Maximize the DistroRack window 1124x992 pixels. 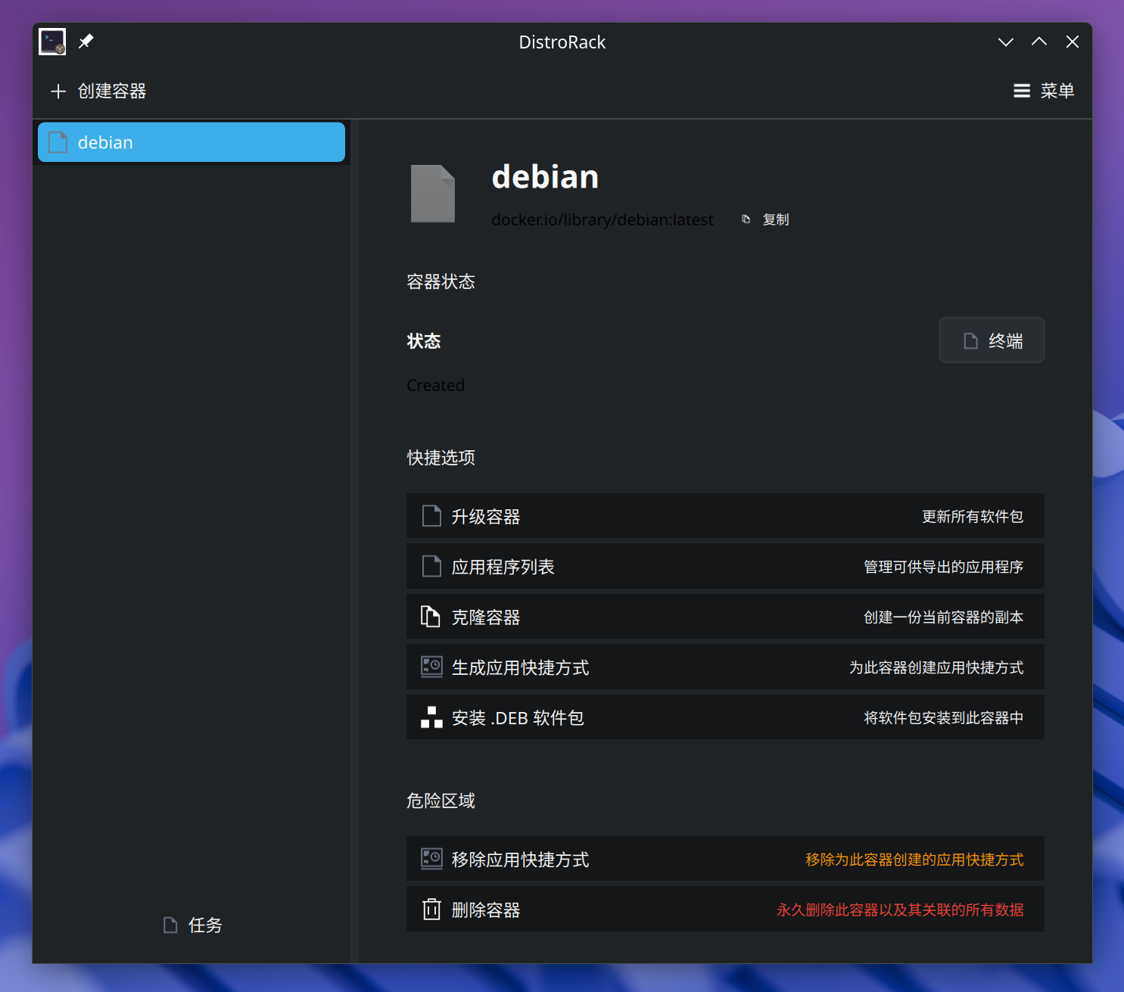pyautogui.click(x=1039, y=42)
